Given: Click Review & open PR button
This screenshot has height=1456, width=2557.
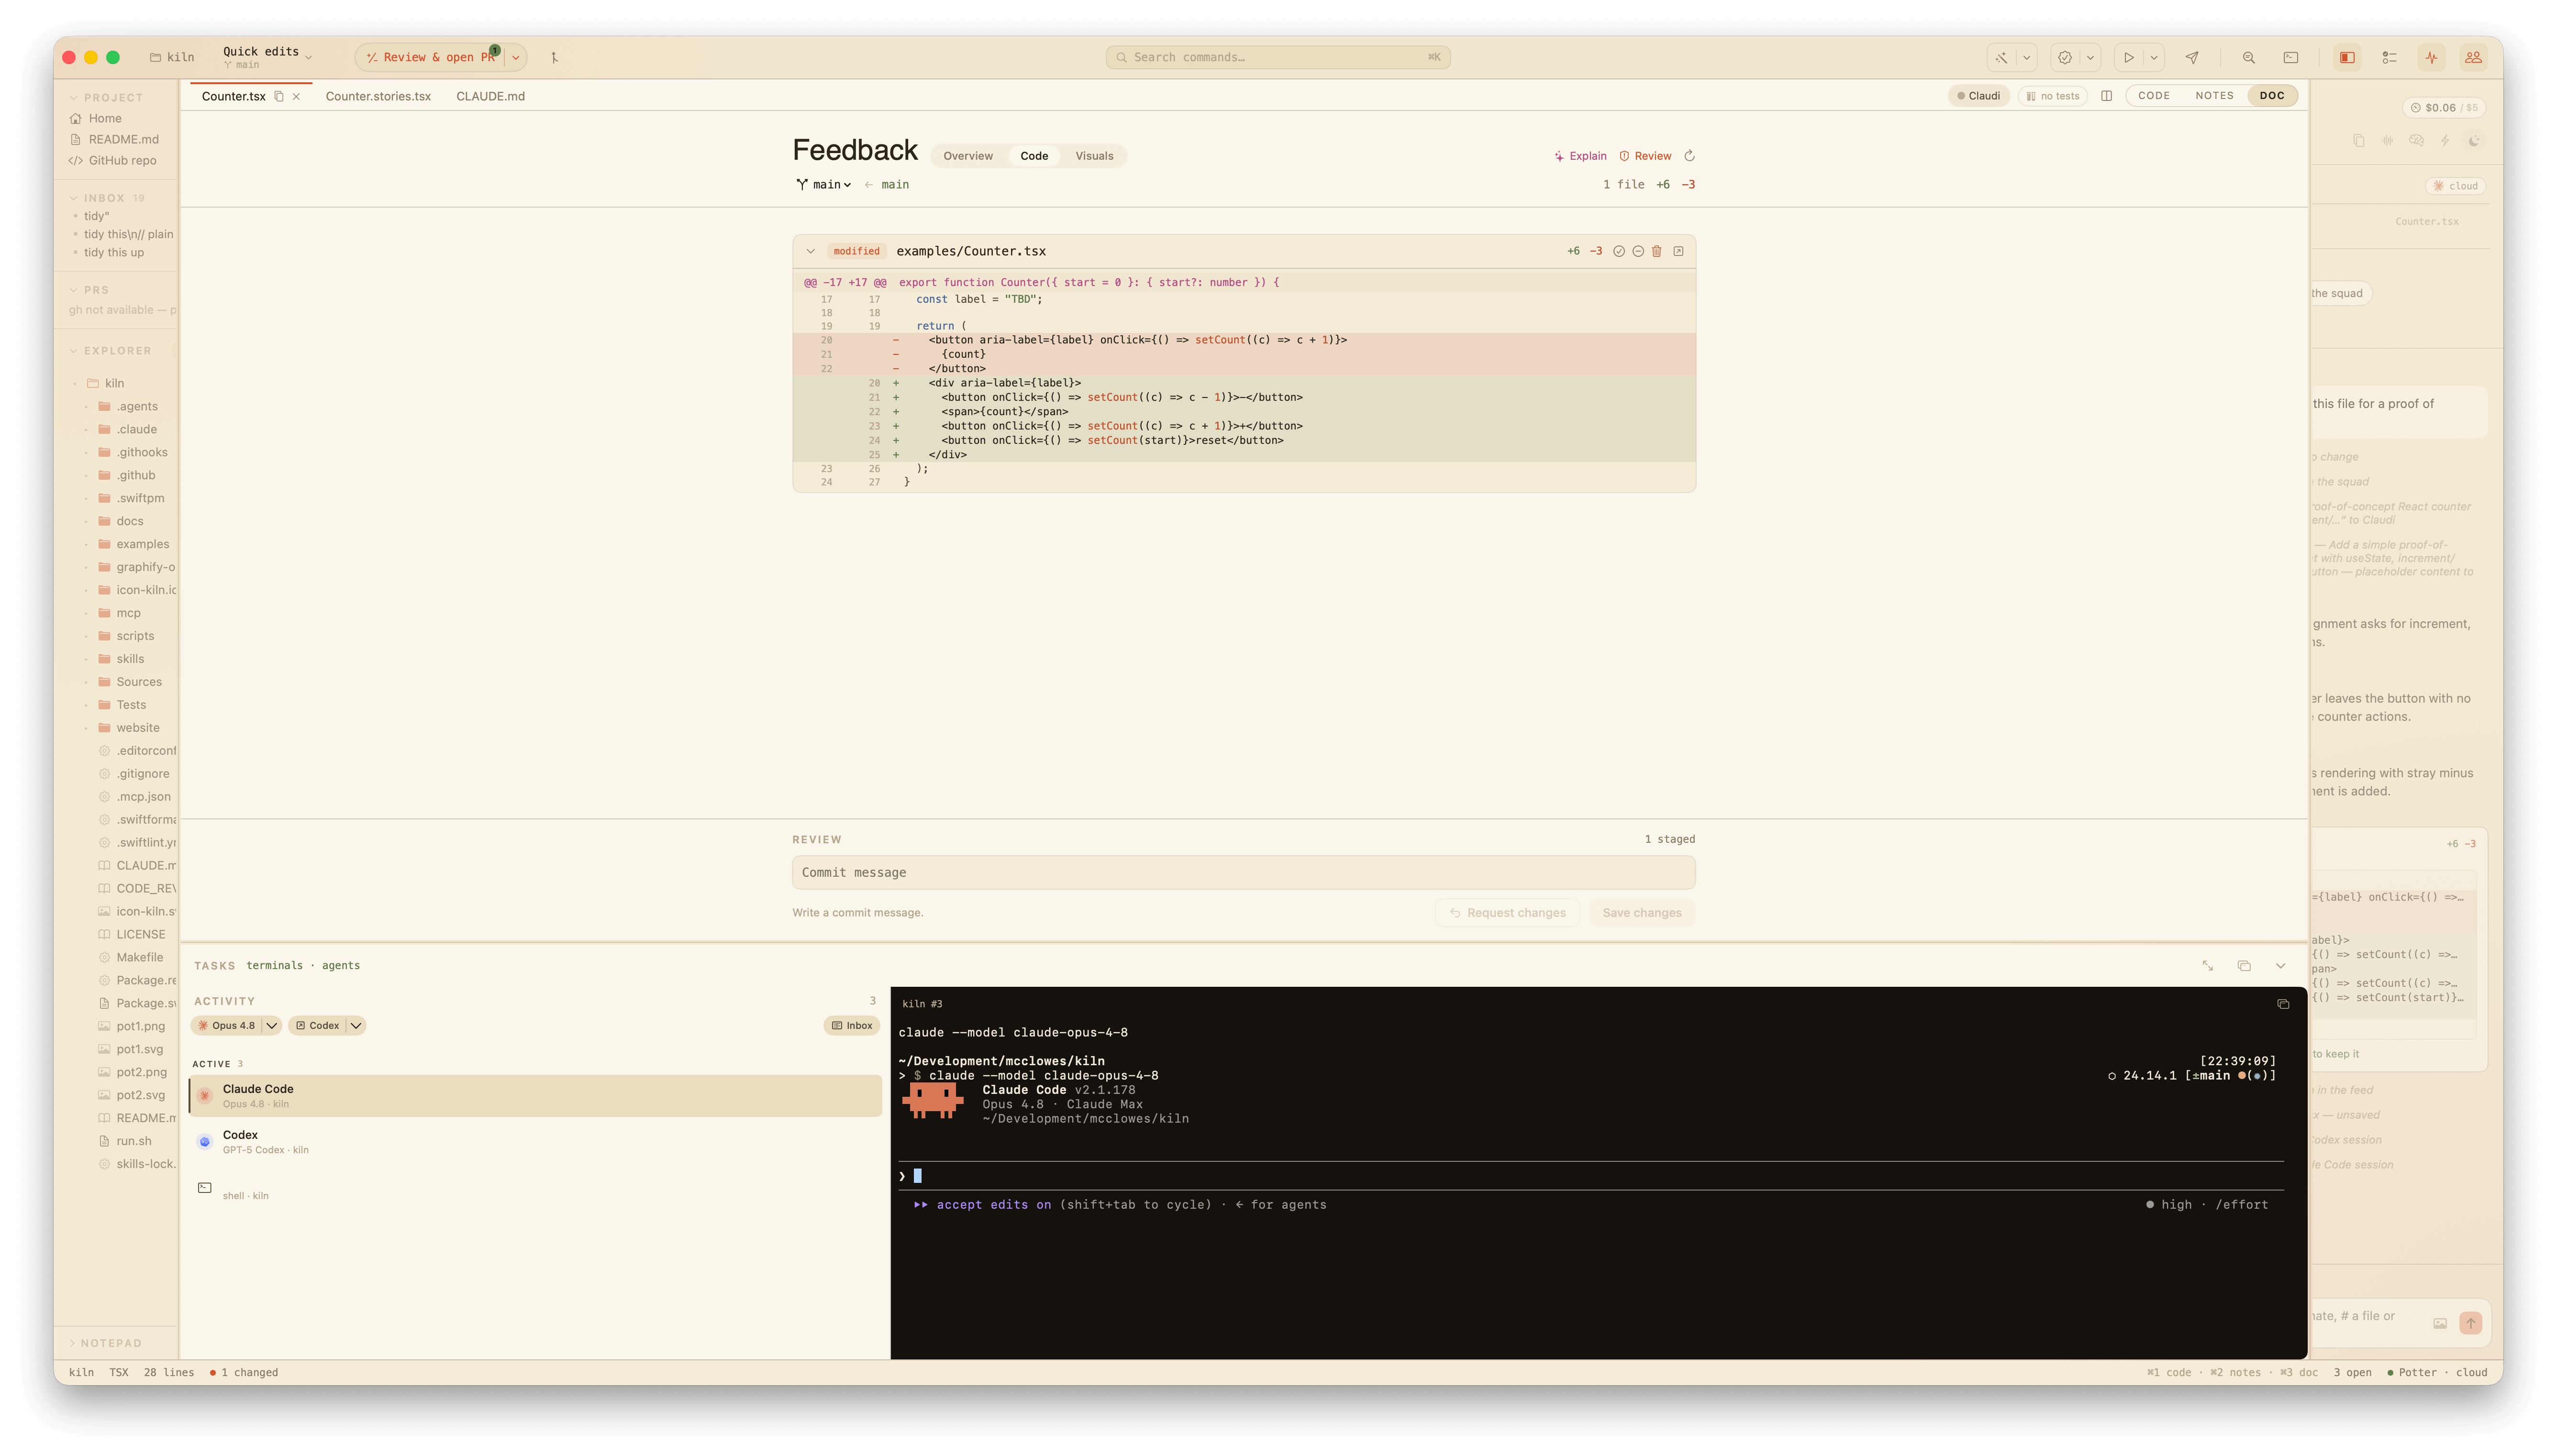Looking at the screenshot, I should point(430,57).
